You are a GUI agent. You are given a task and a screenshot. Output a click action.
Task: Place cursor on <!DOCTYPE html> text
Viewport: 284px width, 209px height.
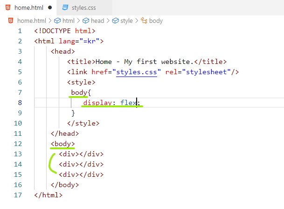pyautogui.click(x=65, y=31)
